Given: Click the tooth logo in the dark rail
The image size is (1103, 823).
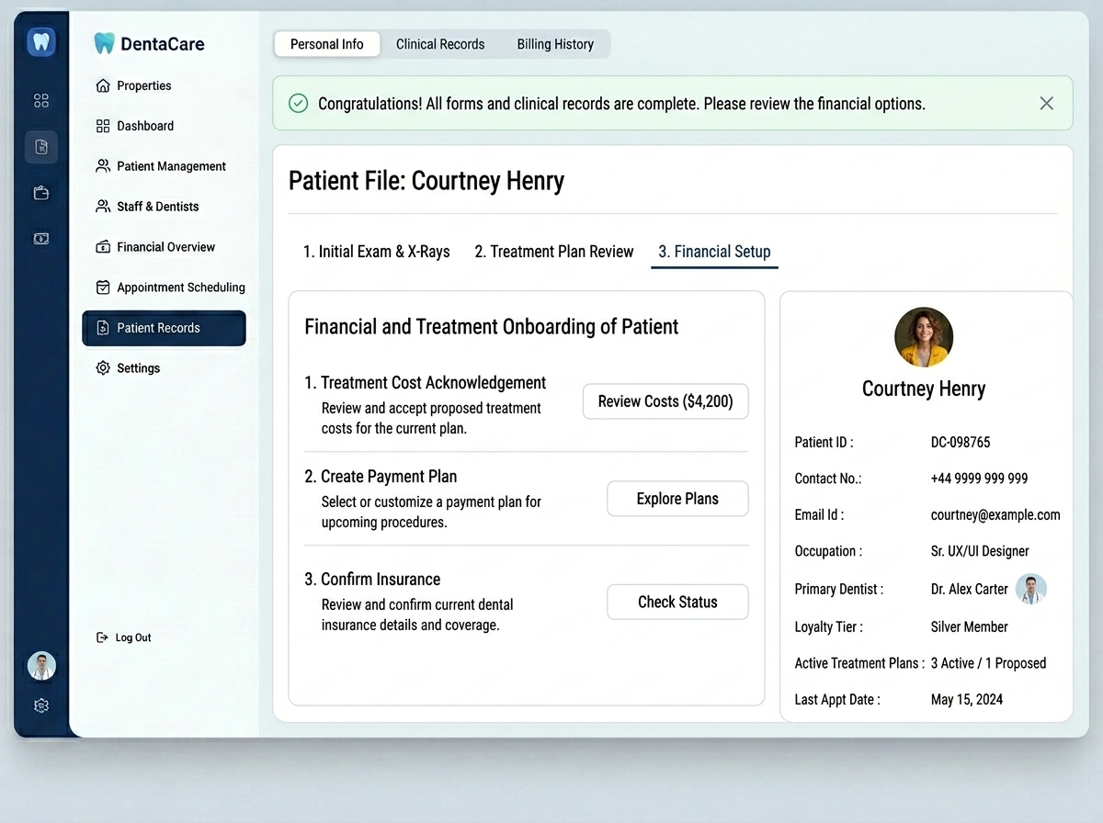Looking at the screenshot, I should coord(41,42).
